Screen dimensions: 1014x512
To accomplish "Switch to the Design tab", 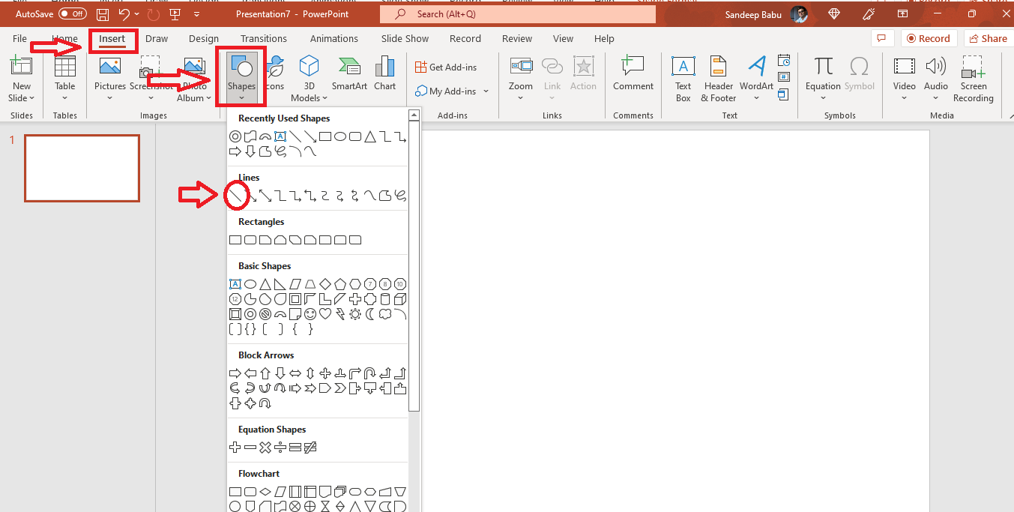I will 203,39.
